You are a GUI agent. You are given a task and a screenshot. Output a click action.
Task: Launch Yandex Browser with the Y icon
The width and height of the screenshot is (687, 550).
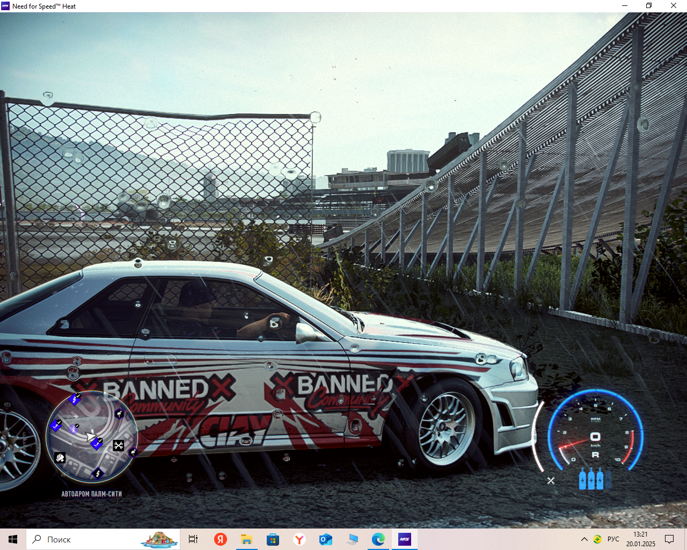(x=299, y=539)
